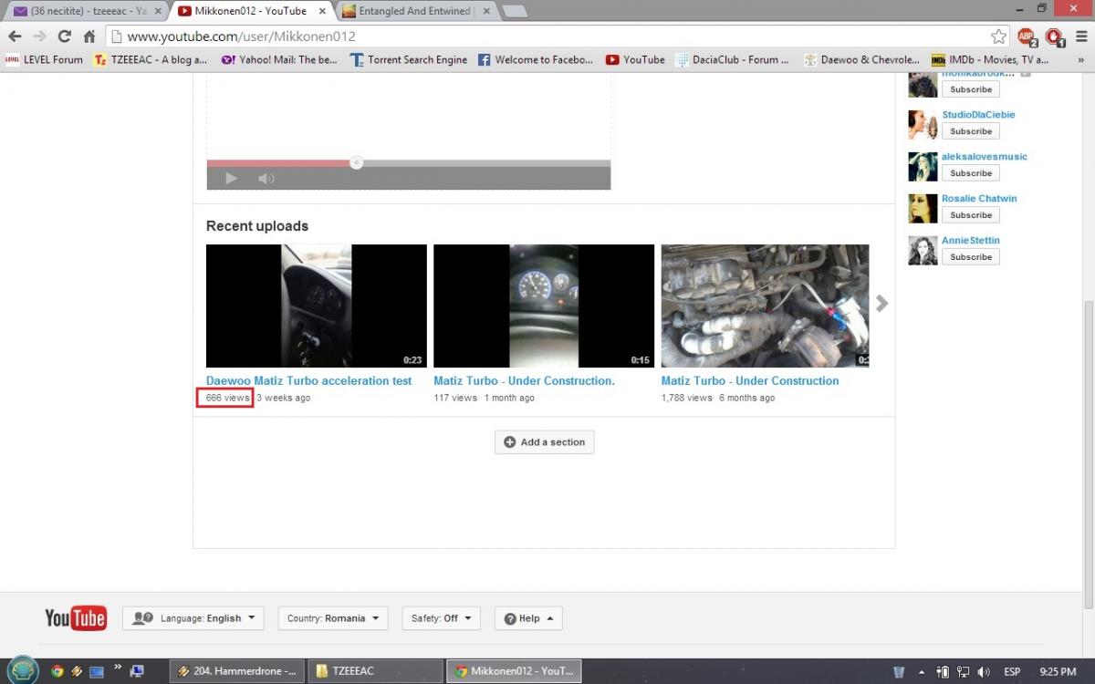Click the Add a section button
1095x684 pixels.
coord(544,442)
